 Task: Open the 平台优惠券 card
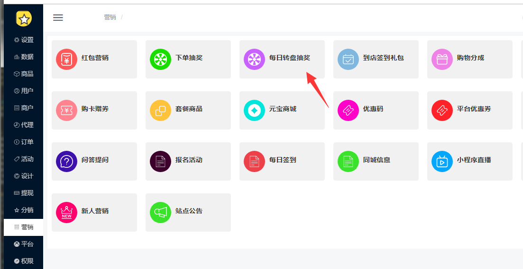469,111
